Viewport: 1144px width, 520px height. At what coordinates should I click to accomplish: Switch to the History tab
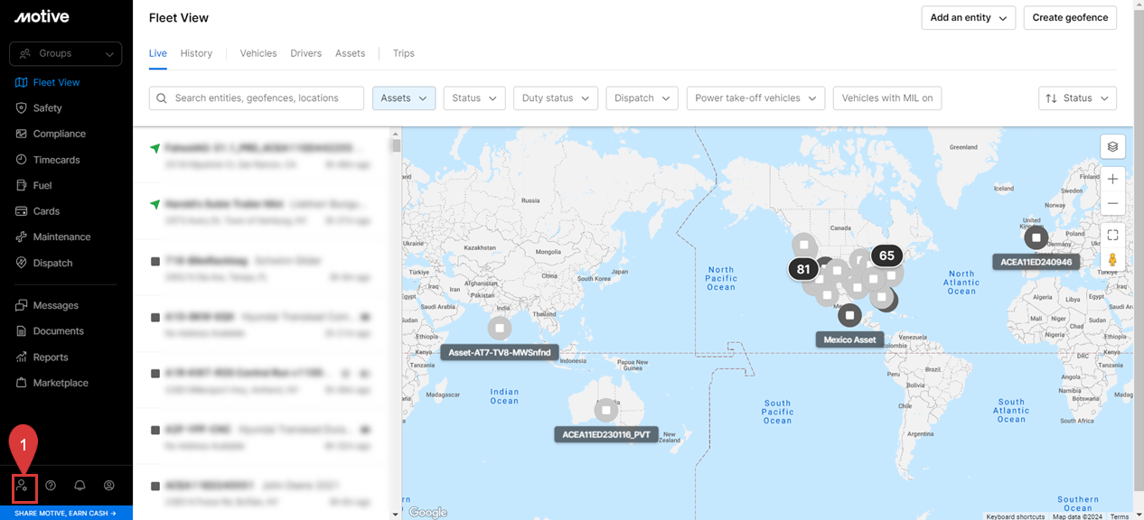pos(196,53)
